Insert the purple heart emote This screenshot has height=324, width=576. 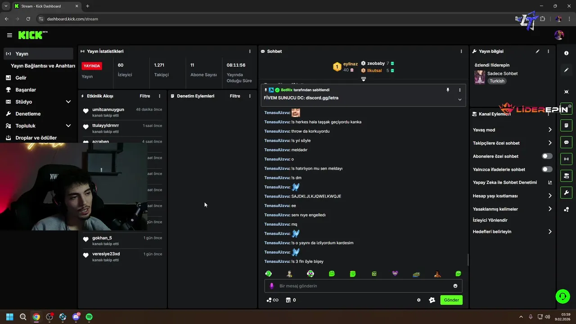(395, 274)
